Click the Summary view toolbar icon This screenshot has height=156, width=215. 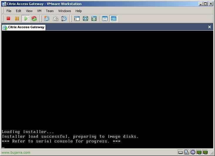[x=105, y=19]
